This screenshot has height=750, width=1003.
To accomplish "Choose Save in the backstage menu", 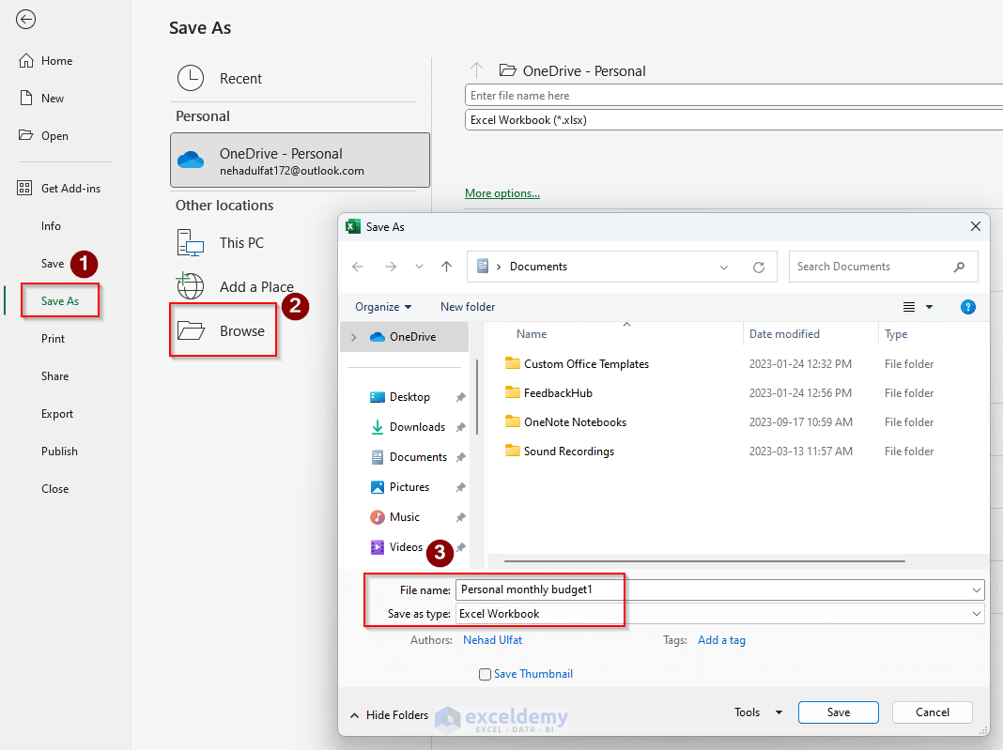I will coord(53,264).
